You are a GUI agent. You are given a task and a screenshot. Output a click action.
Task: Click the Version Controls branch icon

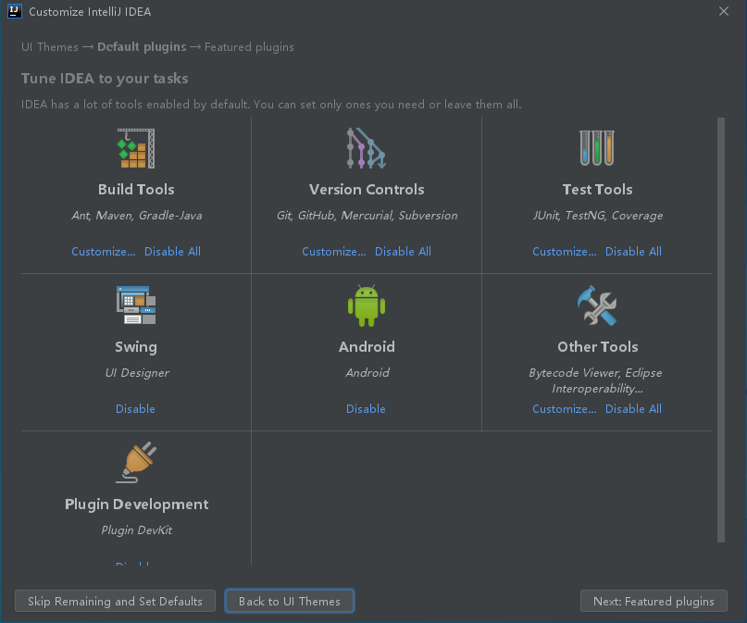(366, 148)
